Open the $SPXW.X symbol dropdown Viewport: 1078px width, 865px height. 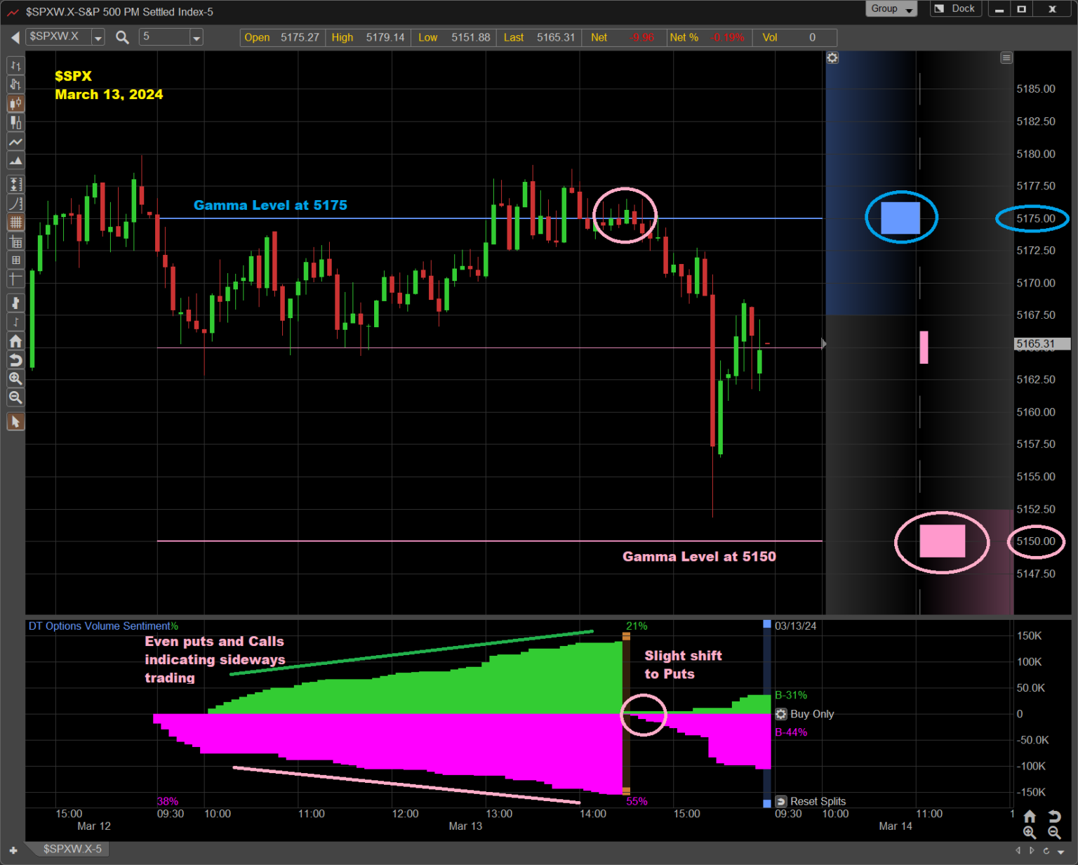pyautogui.click(x=98, y=38)
